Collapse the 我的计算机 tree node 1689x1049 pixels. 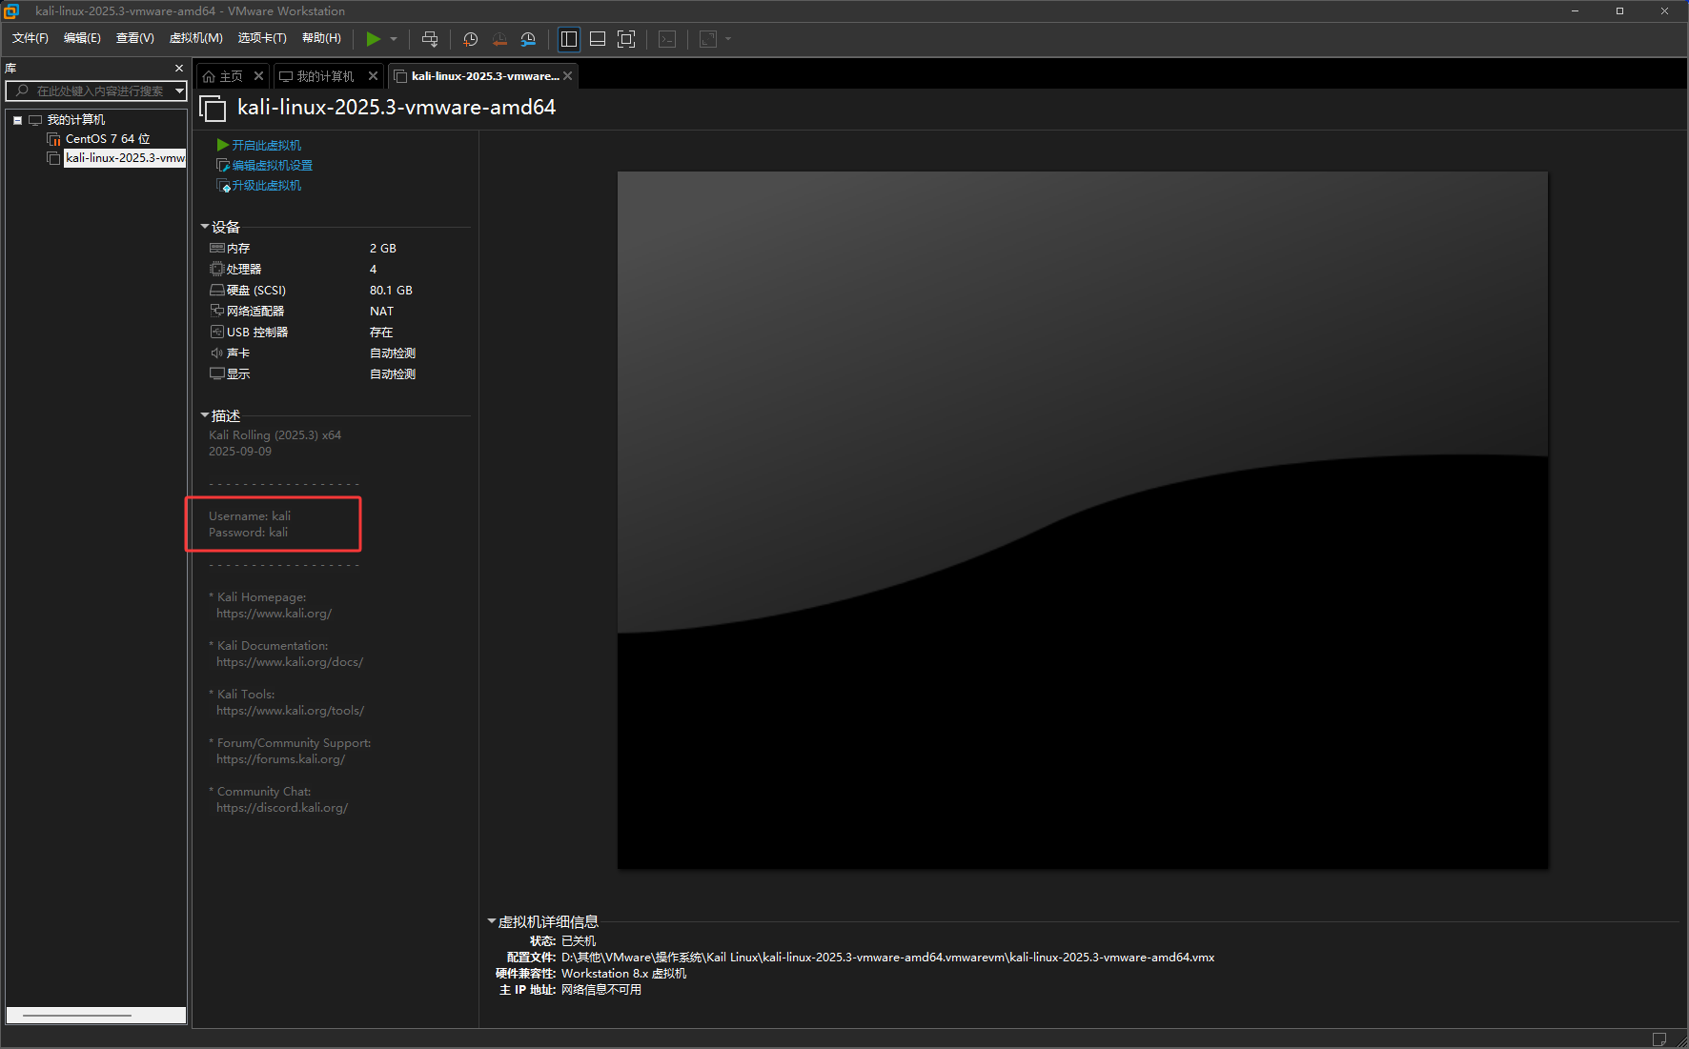click(17, 120)
